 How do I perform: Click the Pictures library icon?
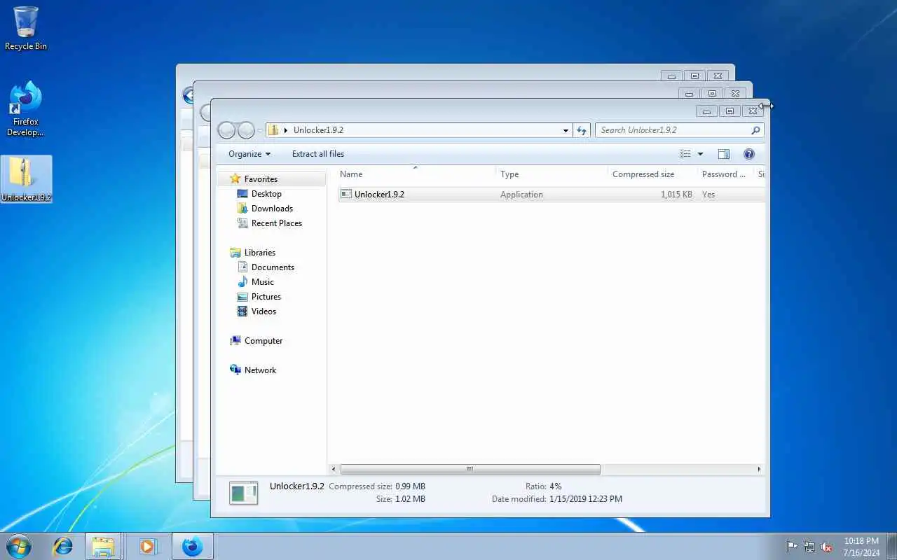pyautogui.click(x=242, y=297)
